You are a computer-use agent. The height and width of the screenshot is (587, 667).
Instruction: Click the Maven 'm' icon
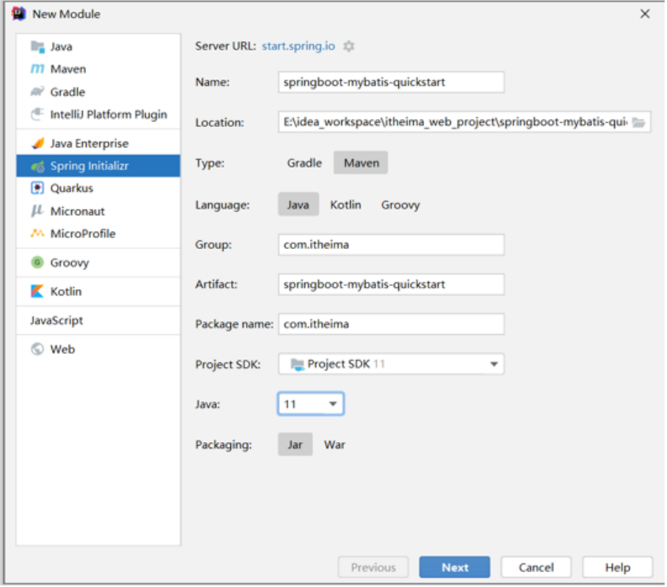click(x=37, y=69)
